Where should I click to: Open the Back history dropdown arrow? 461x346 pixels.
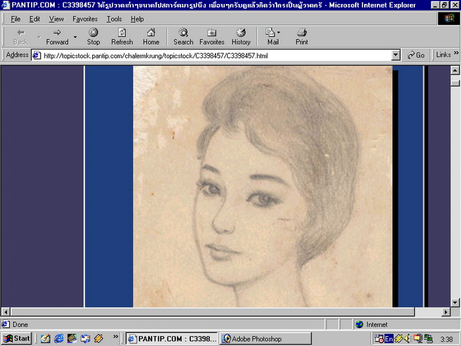pyautogui.click(x=39, y=37)
